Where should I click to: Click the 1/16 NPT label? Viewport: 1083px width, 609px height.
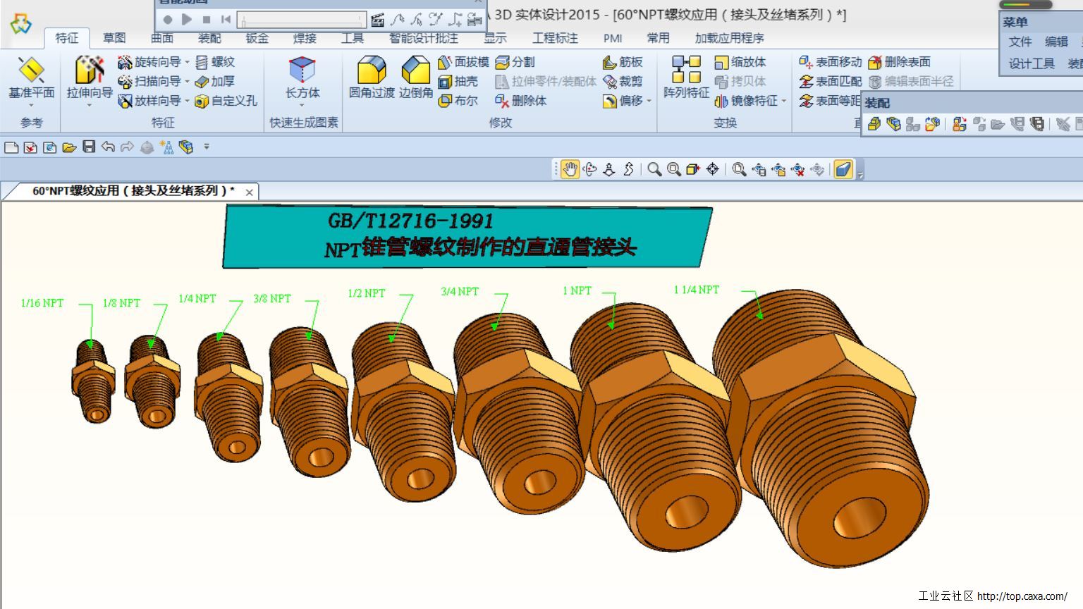pyautogui.click(x=42, y=303)
